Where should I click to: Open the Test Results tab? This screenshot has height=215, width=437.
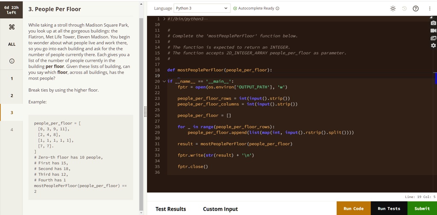click(x=171, y=209)
